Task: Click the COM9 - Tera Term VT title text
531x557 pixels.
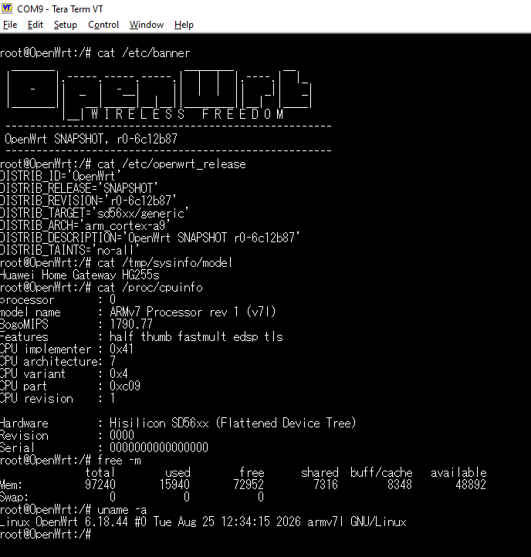Action: click(60, 9)
